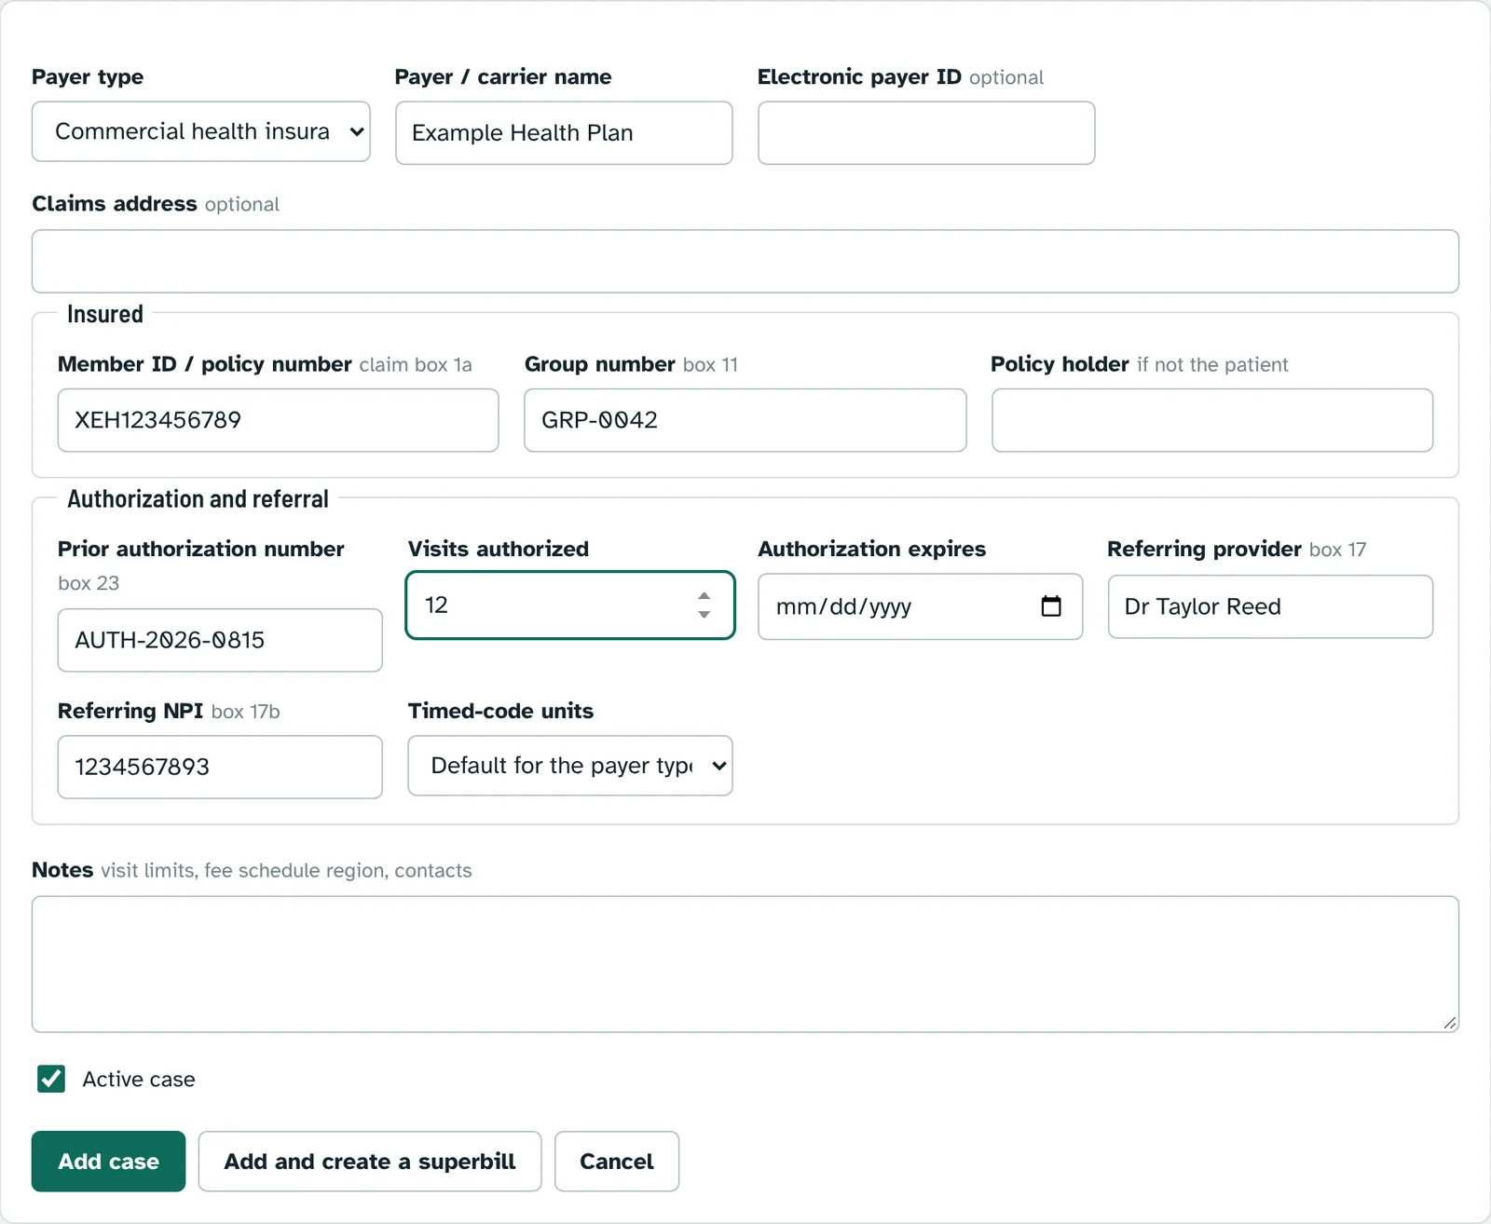Screen dimensions: 1491x1224
Task: Edit the Referring provider field
Action: (x=1270, y=606)
